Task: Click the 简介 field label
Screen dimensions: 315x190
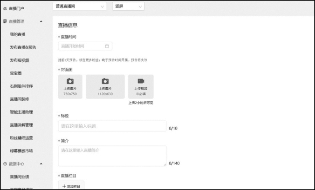Action: pos(65,141)
